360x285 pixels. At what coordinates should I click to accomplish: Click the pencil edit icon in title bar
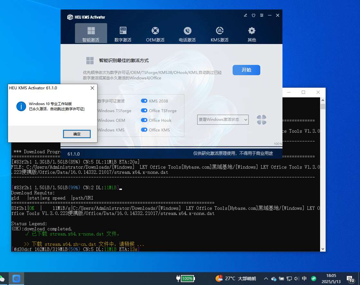[245, 15]
